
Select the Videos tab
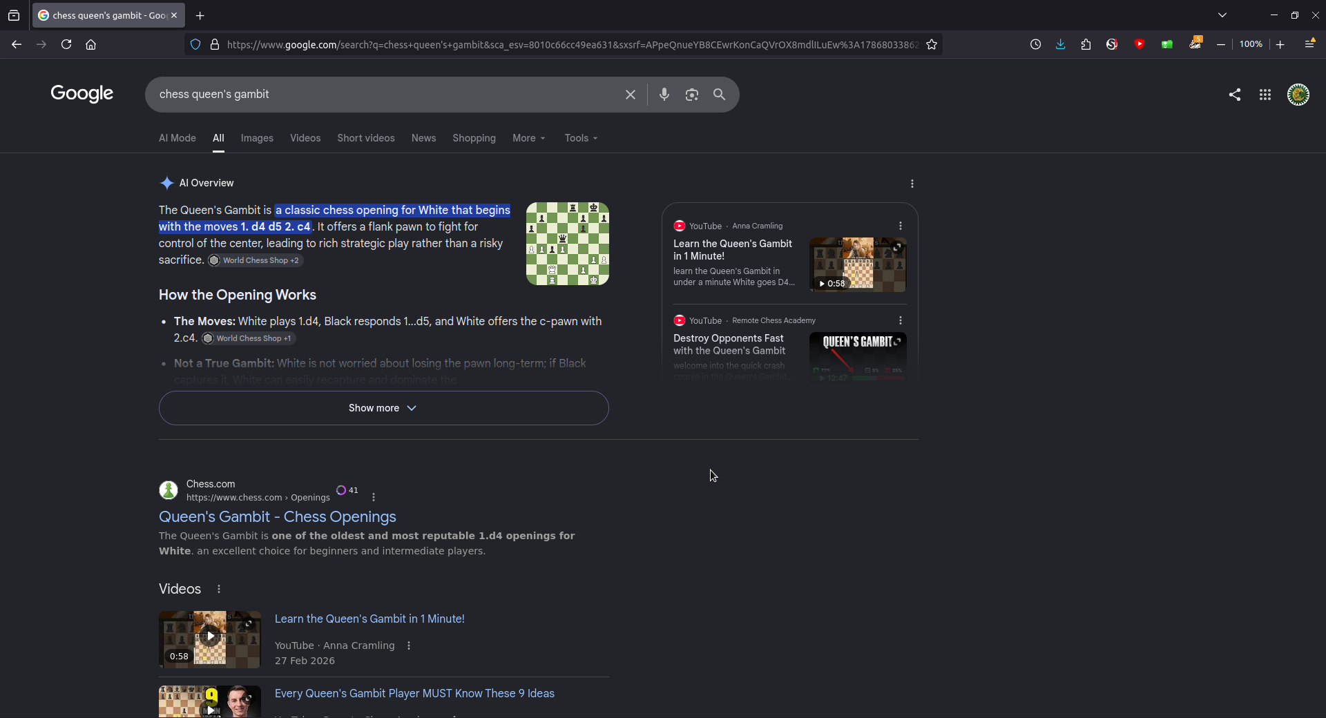305,138
